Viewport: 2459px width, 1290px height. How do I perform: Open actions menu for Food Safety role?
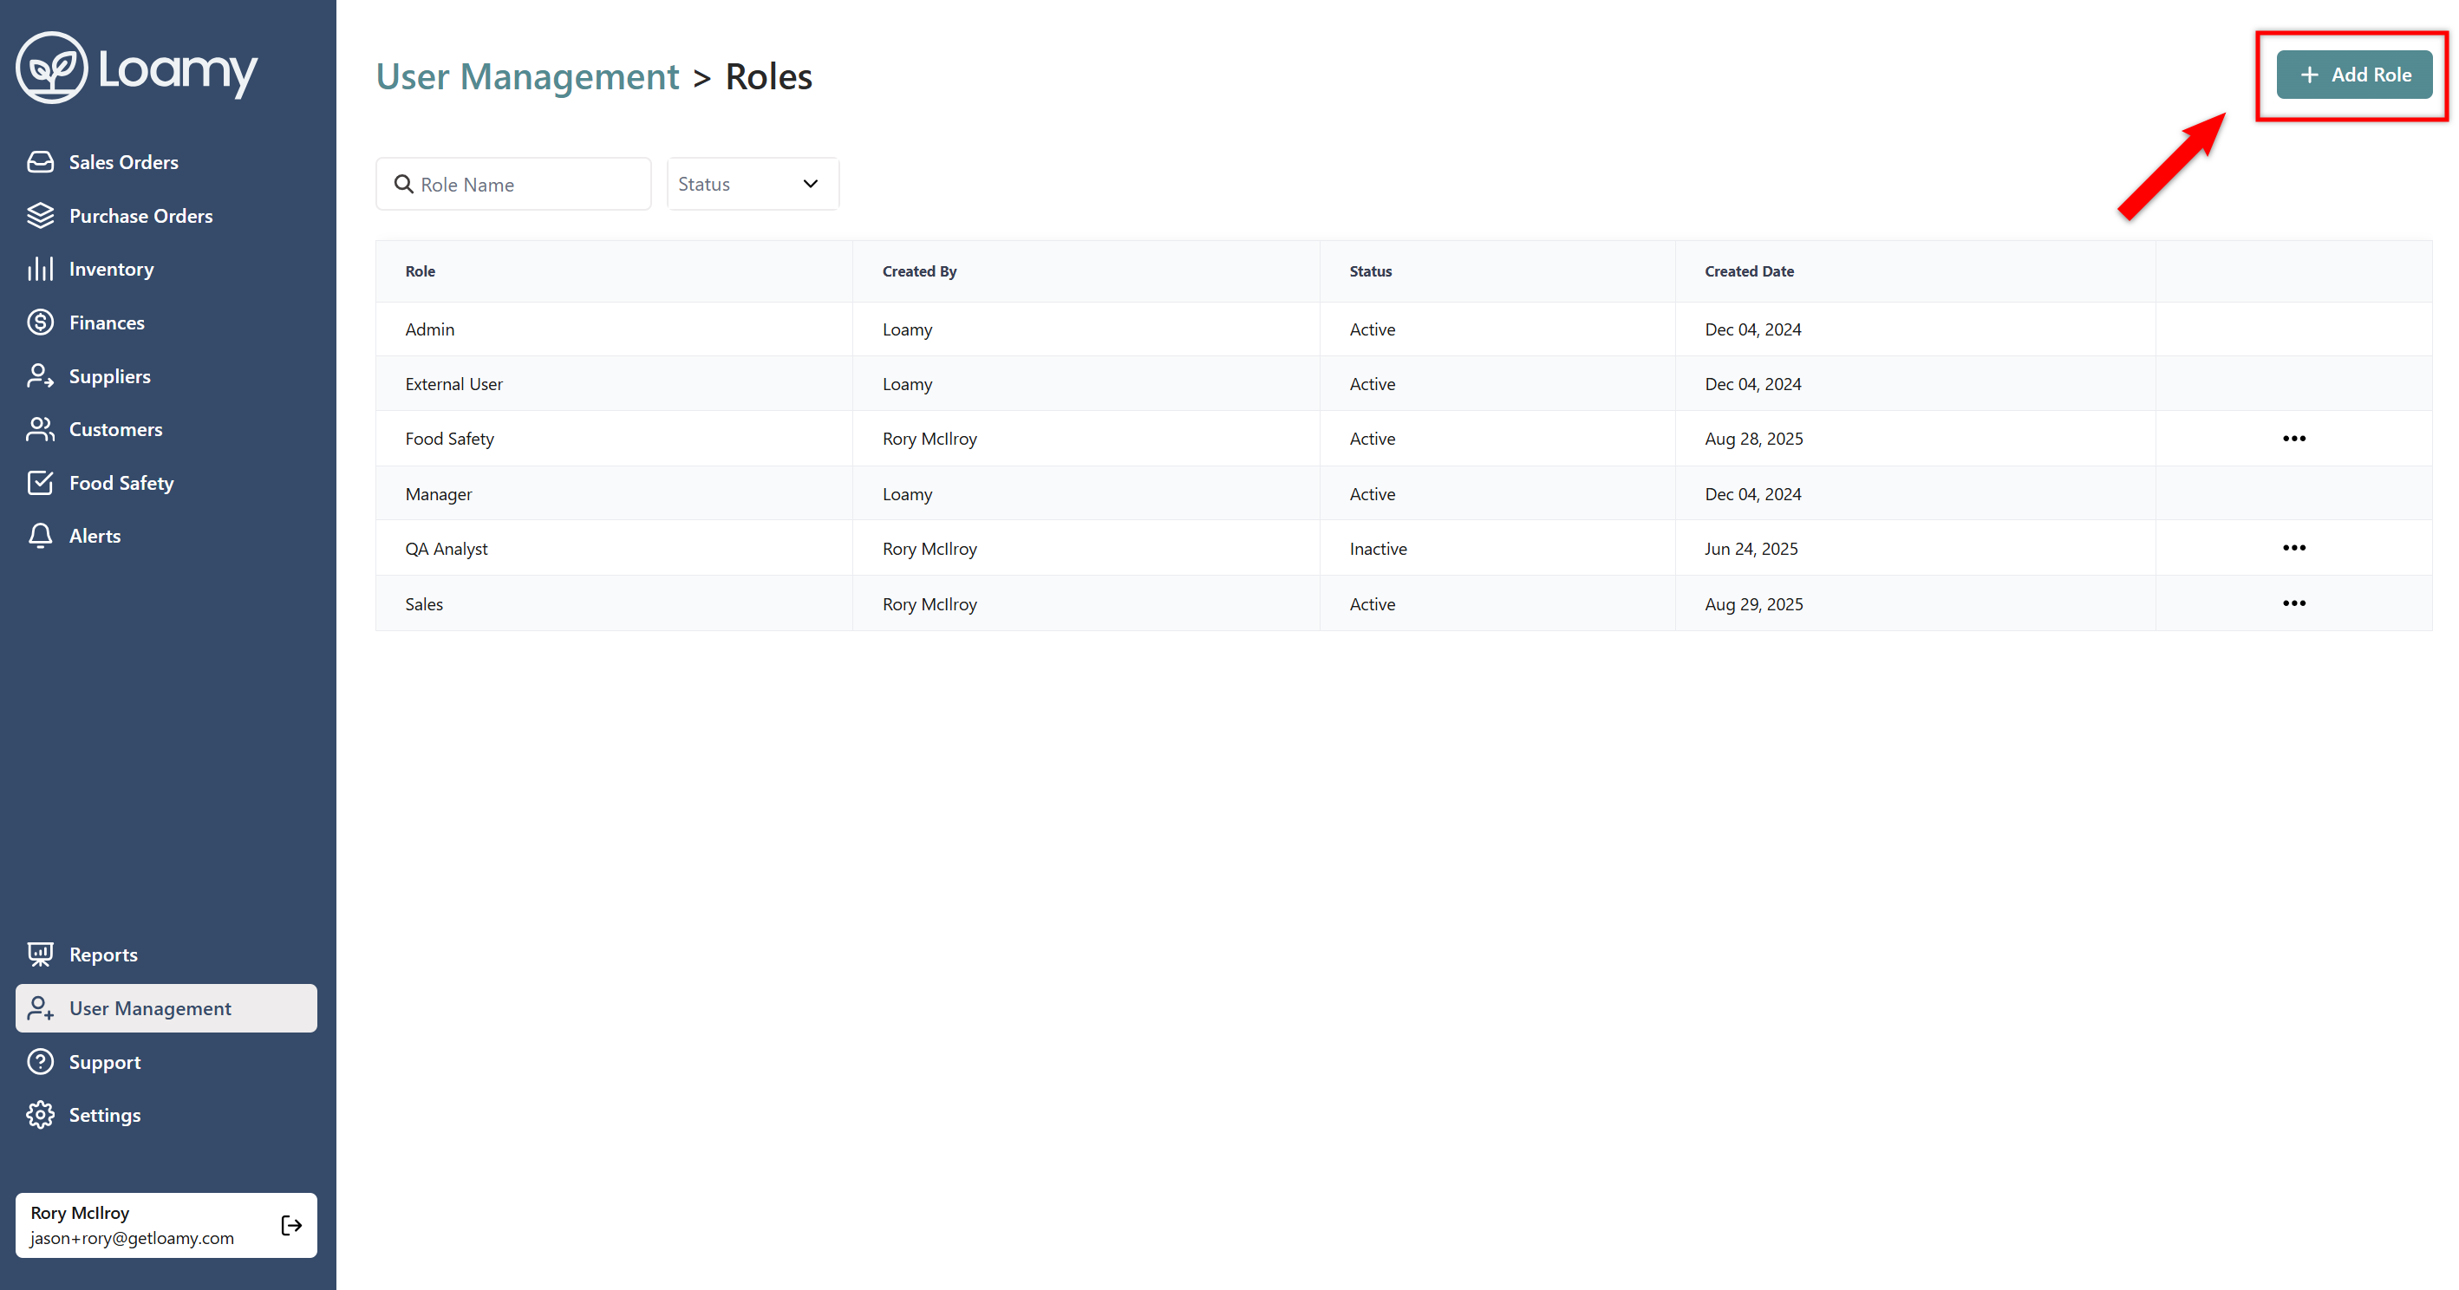coord(2293,439)
